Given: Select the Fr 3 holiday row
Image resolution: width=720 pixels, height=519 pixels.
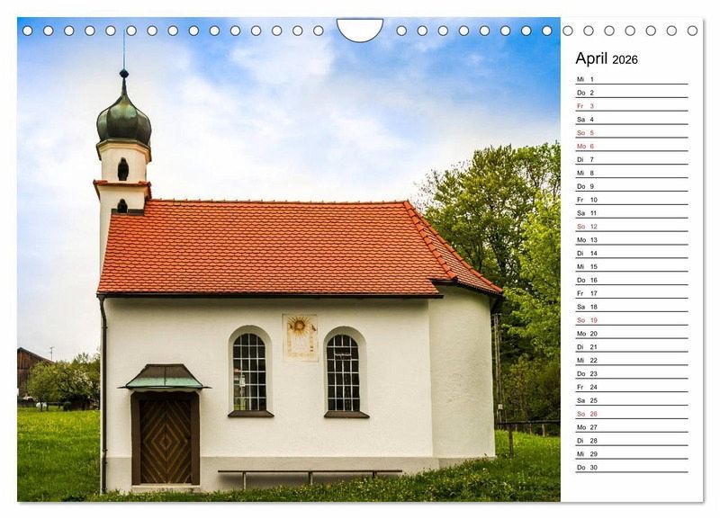Looking at the screenshot, I should click(x=631, y=106).
